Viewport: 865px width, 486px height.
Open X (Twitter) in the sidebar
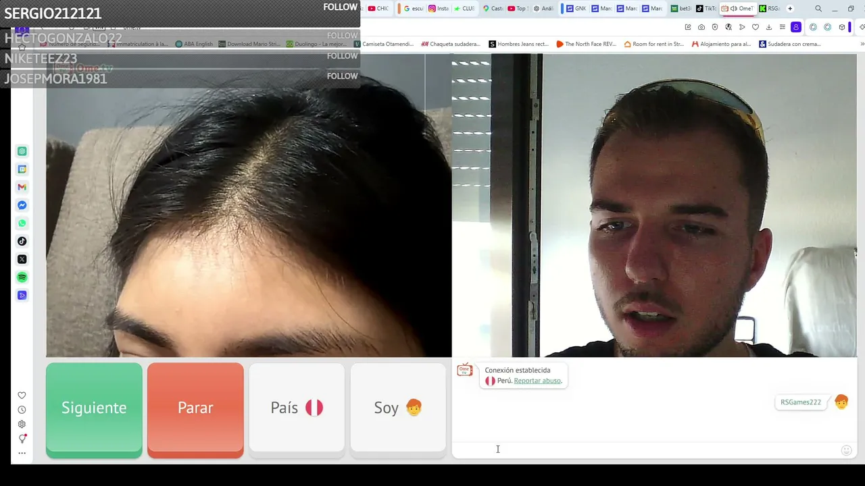[22, 259]
